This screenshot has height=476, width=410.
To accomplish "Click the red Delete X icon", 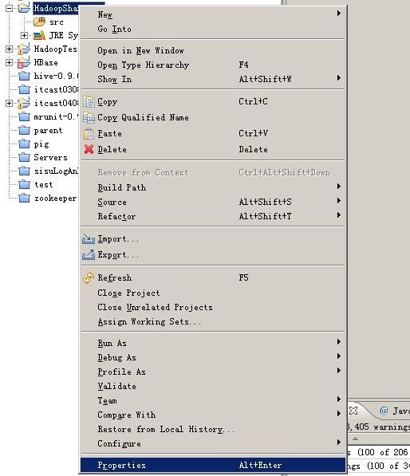I will point(89,149).
